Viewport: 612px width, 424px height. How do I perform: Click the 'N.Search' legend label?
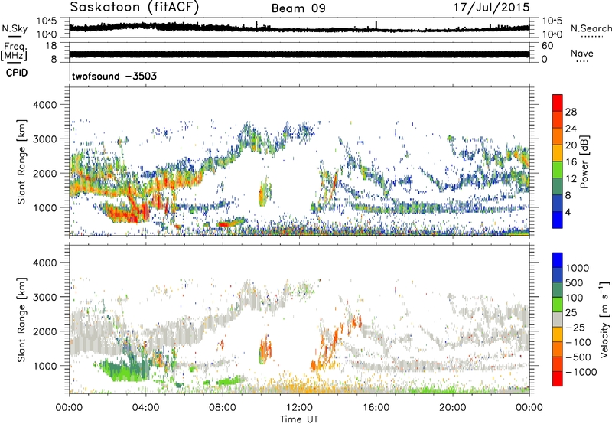591,28
